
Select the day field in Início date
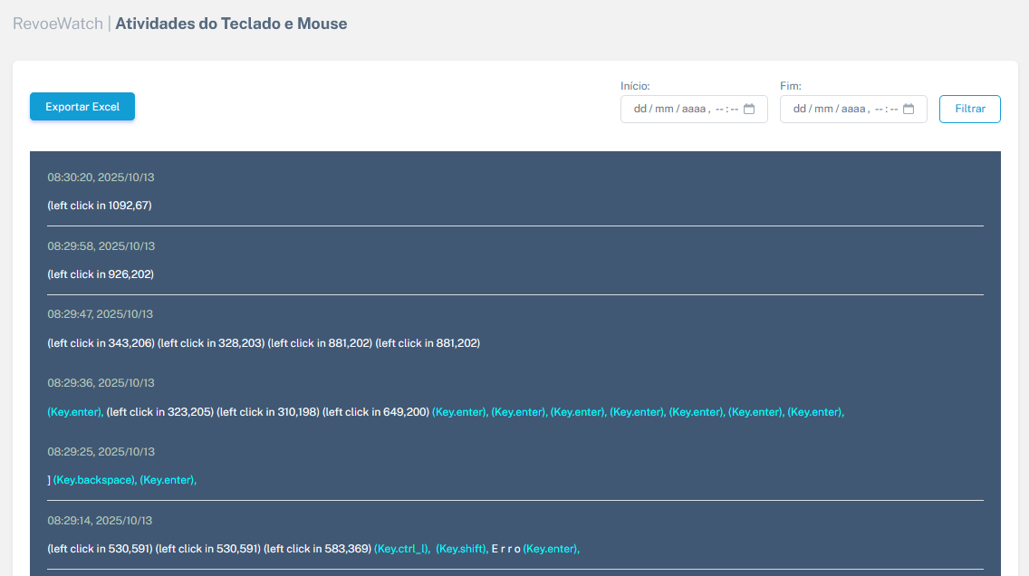(640, 110)
